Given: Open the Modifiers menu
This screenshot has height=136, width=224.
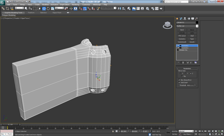Looking at the screenshot, I should (45, 5).
